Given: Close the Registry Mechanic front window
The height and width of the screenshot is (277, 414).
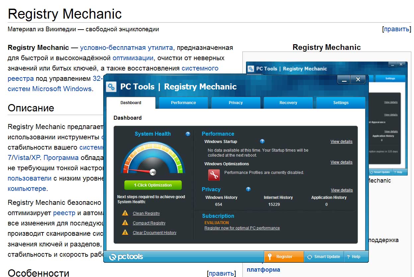Looking at the screenshot, I should [358, 79].
